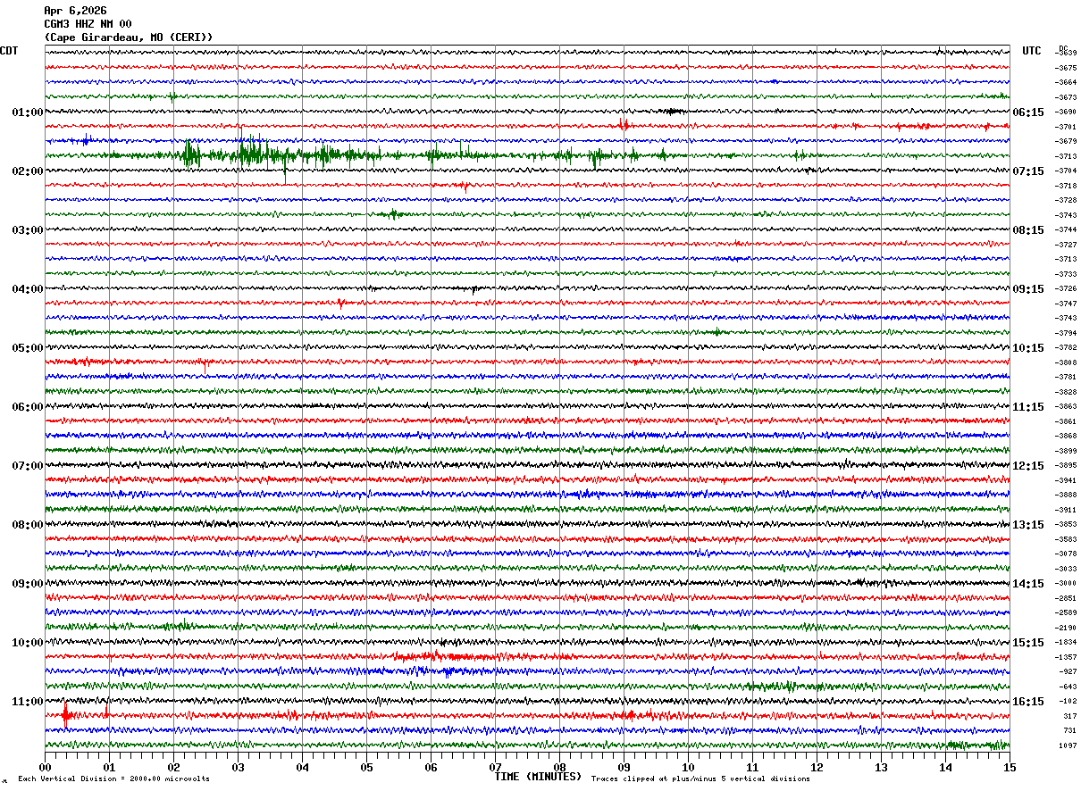
Task: Select the "02:00" CDT time label
Action: tap(28, 171)
